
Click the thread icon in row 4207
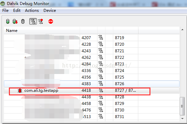tap(101, 37)
